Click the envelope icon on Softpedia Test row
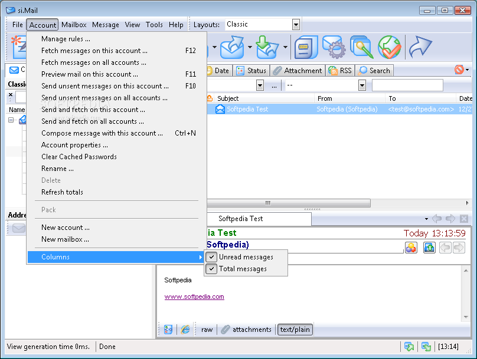The width and height of the screenshot is (477, 359). [x=220, y=109]
